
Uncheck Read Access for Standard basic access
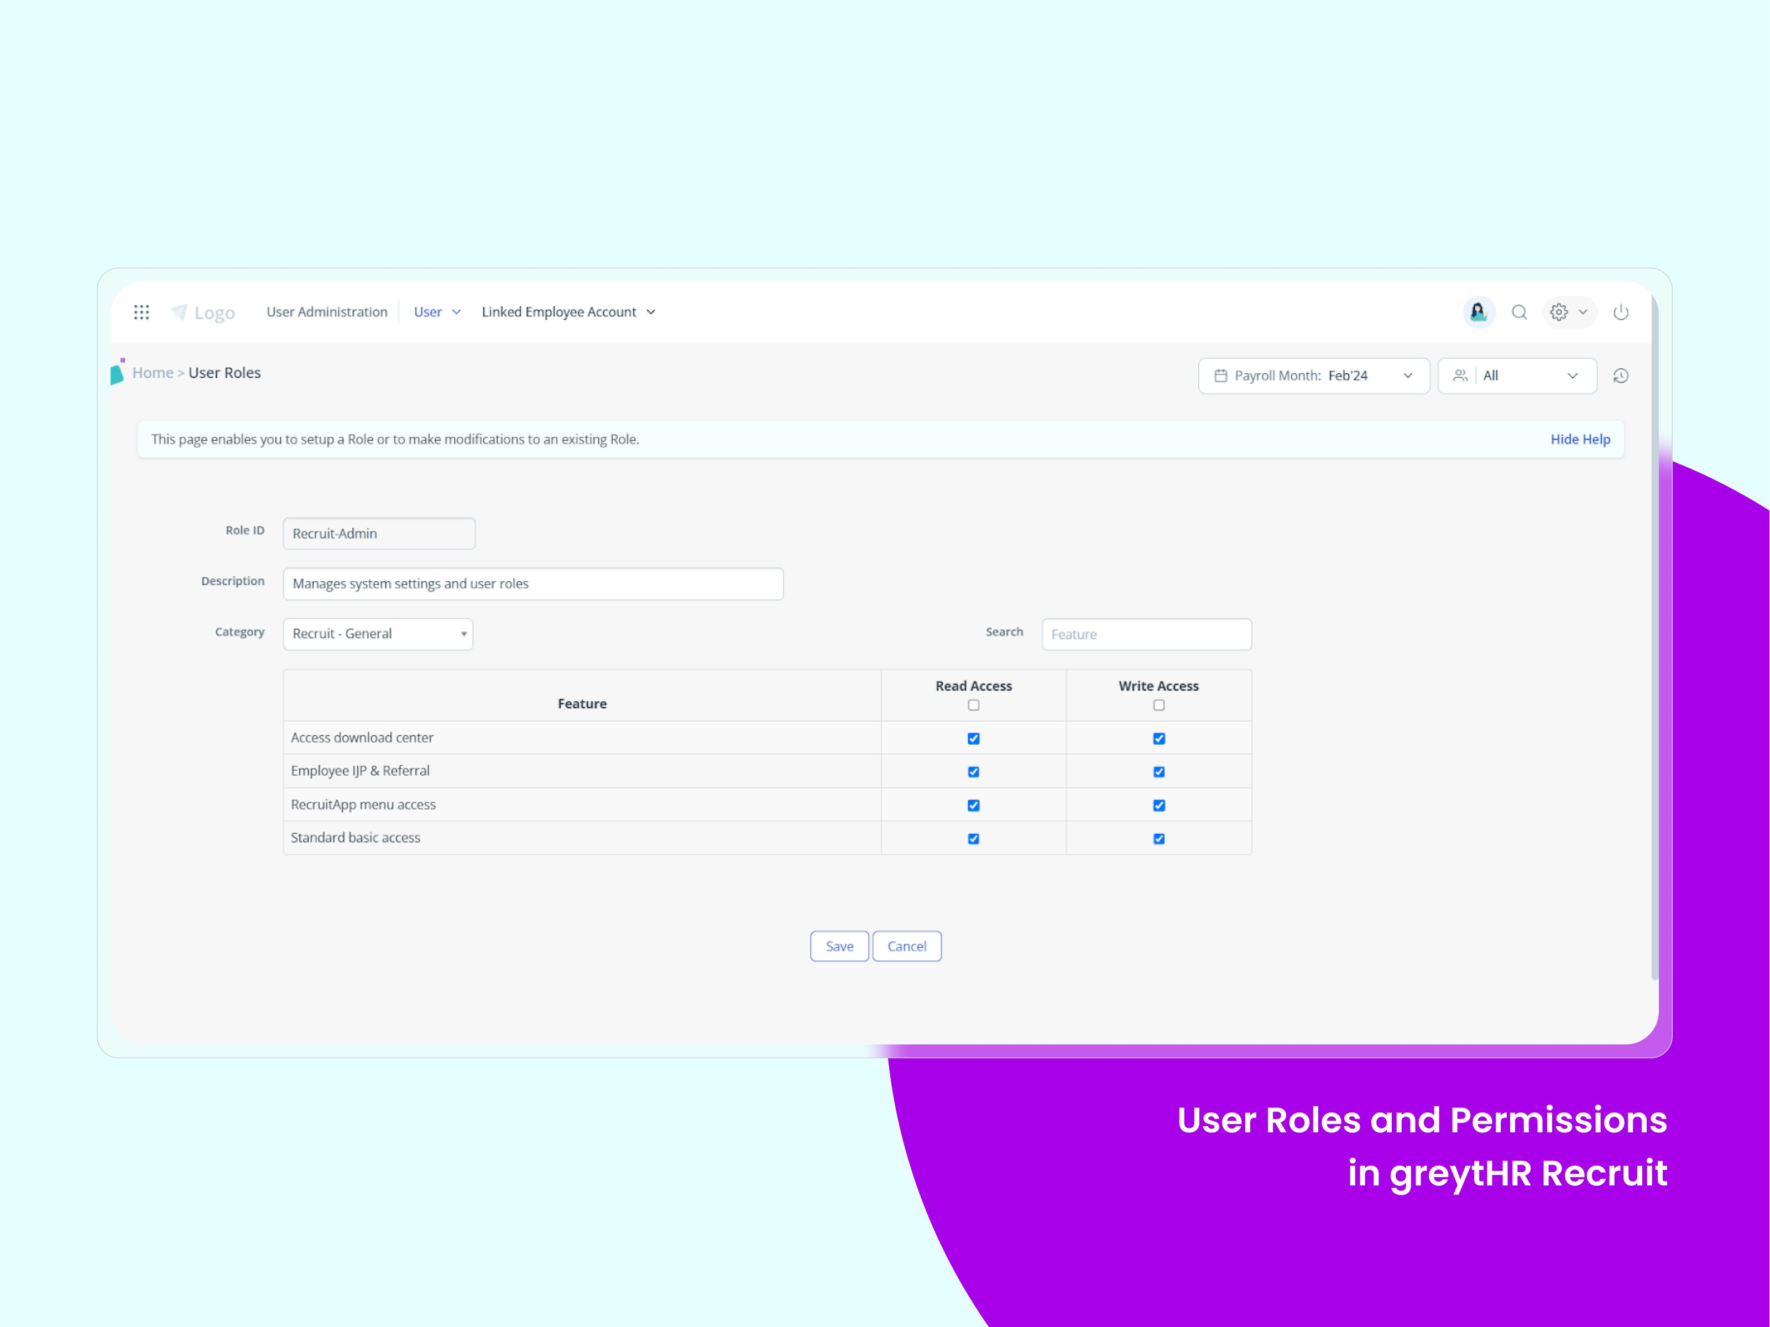(x=973, y=839)
